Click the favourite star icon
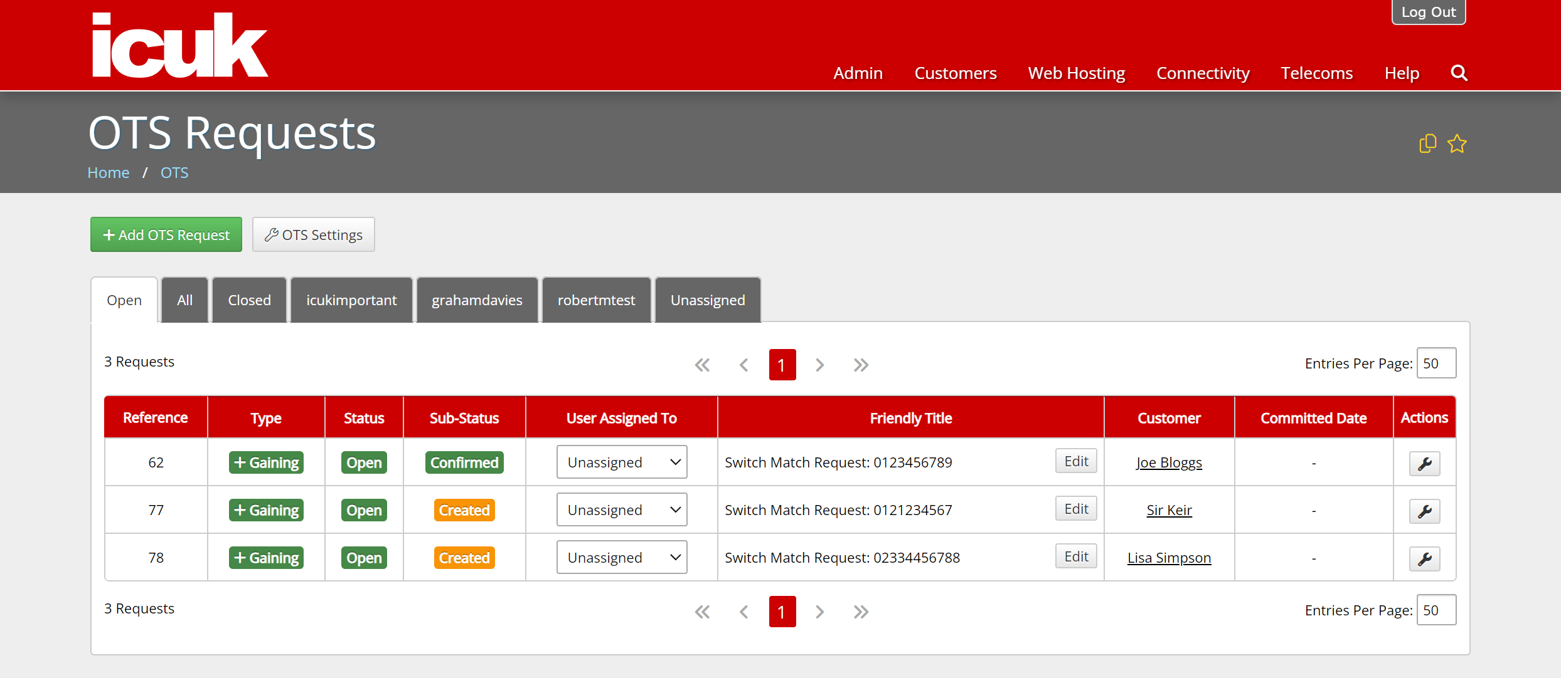This screenshot has width=1561, height=678. point(1457,143)
